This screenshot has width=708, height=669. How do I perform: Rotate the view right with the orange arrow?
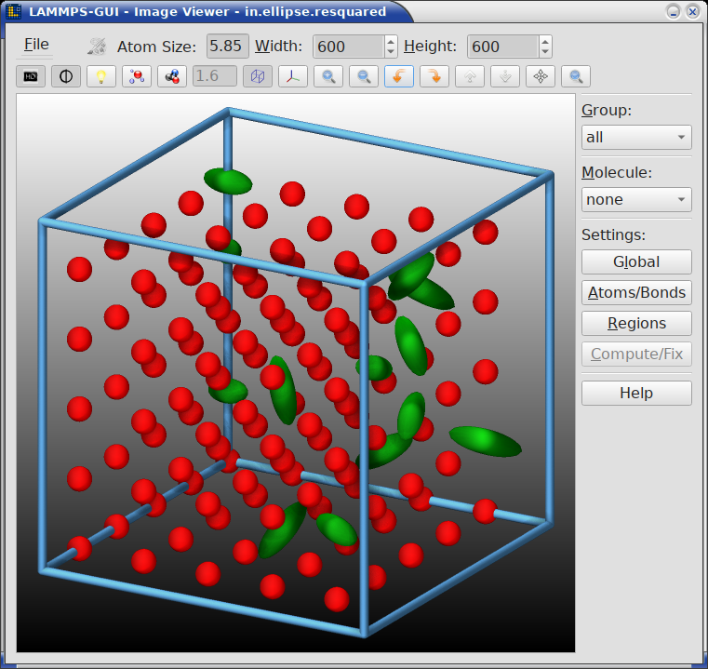pyautogui.click(x=434, y=76)
